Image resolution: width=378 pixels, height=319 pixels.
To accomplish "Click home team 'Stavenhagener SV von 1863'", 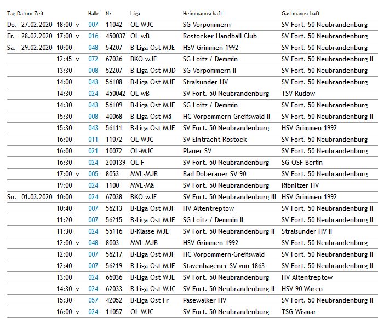I will pos(224,266).
